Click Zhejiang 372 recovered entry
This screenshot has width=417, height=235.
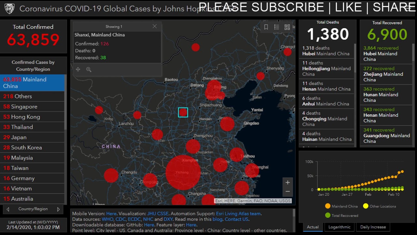point(386,74)
